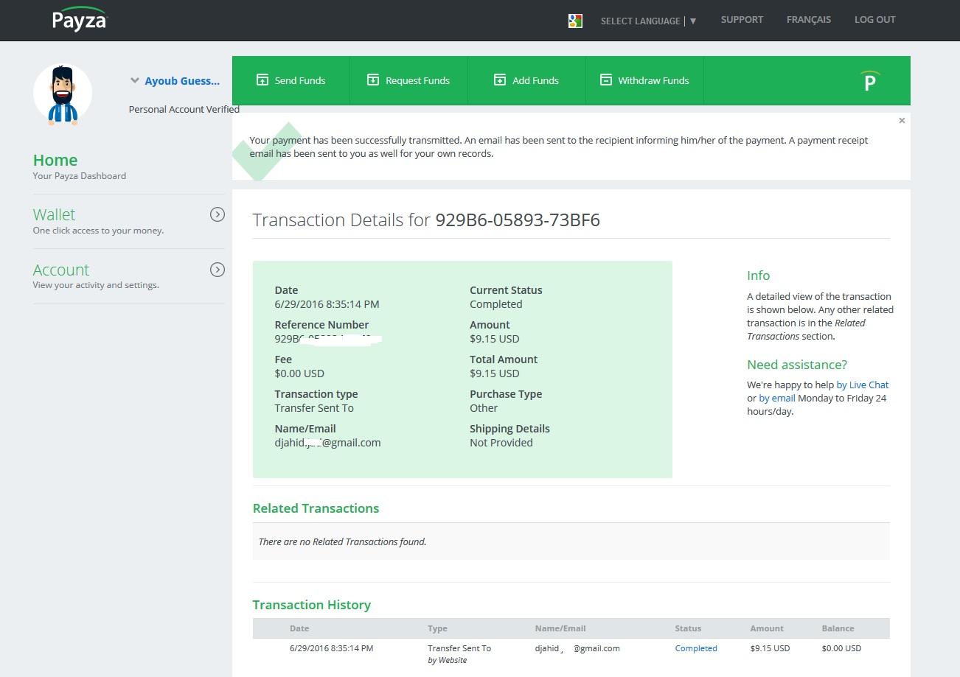Click the recipient email in transaction details
Image resolution: width=960 pixels, height=677 pixels.
tap(327, 443)
